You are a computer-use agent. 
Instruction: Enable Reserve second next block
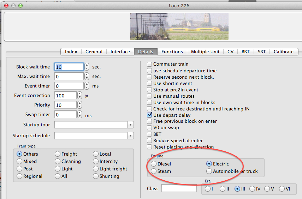tap(149, 77)
